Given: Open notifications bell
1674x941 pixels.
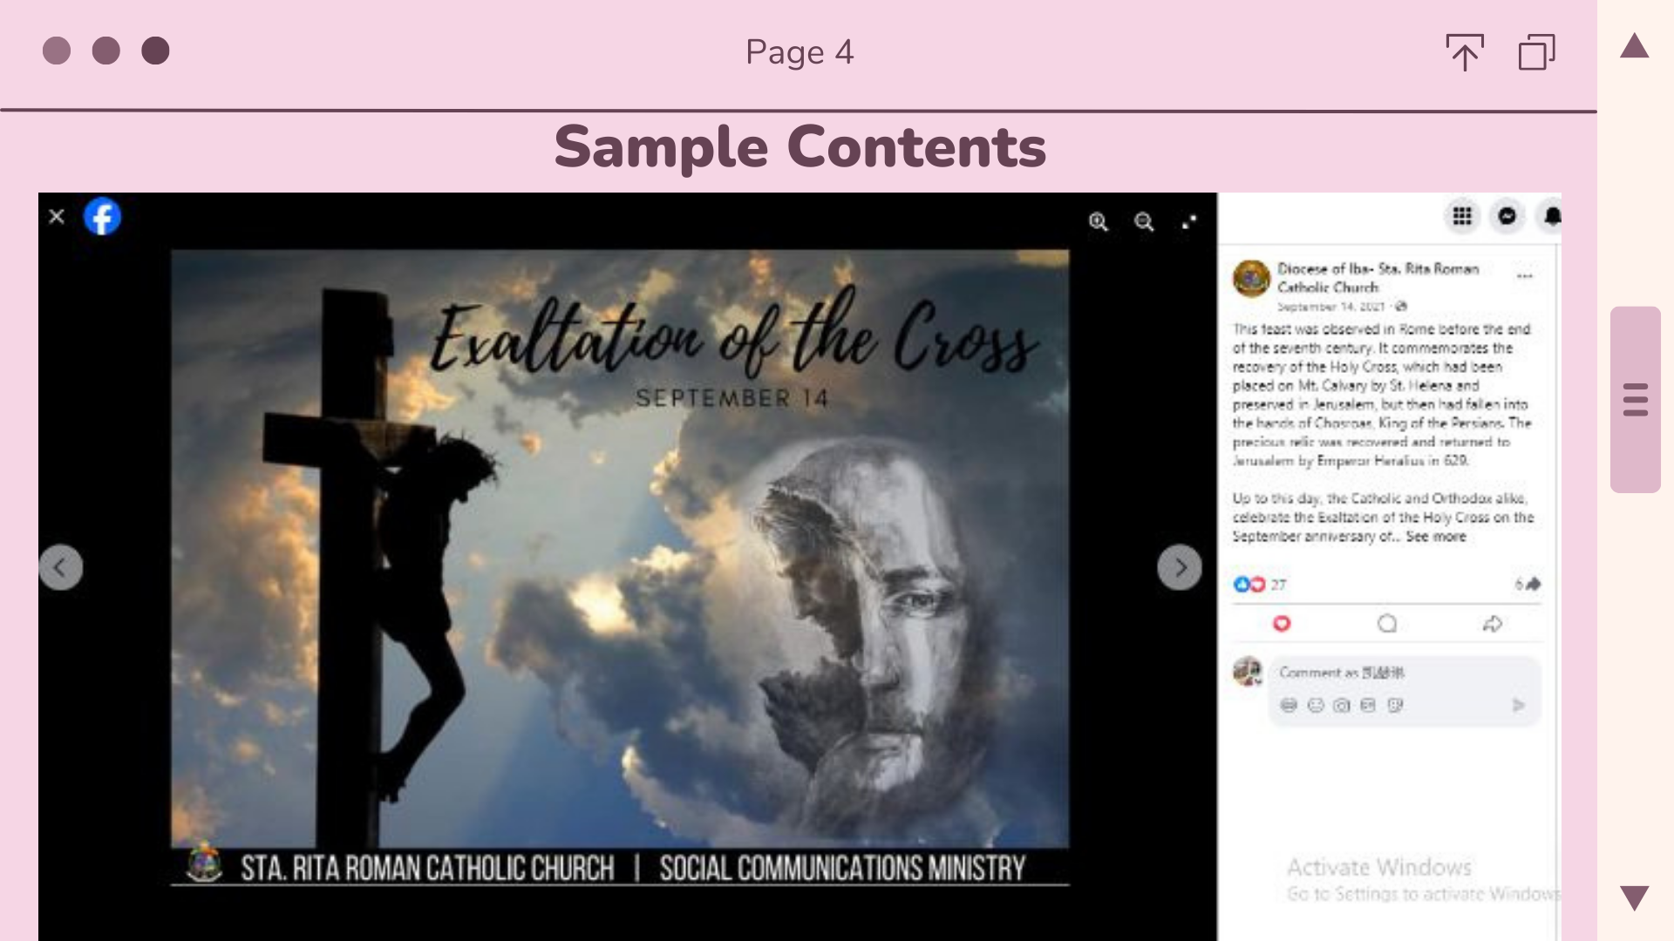Looking at the screenshot, I should (1551, 216).
